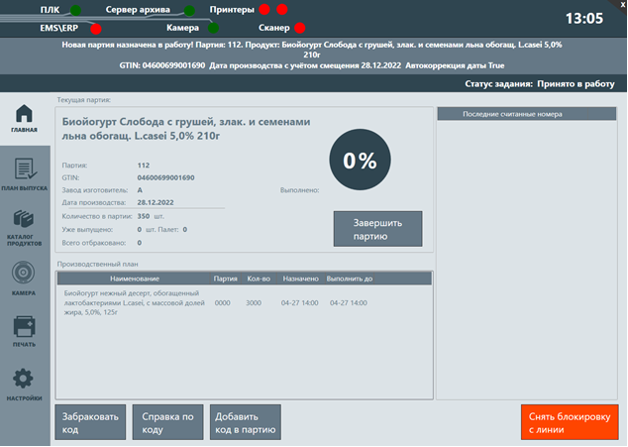Click the Выполнить до column header
The height and width of the screenshot is (447, 628).
350,279
